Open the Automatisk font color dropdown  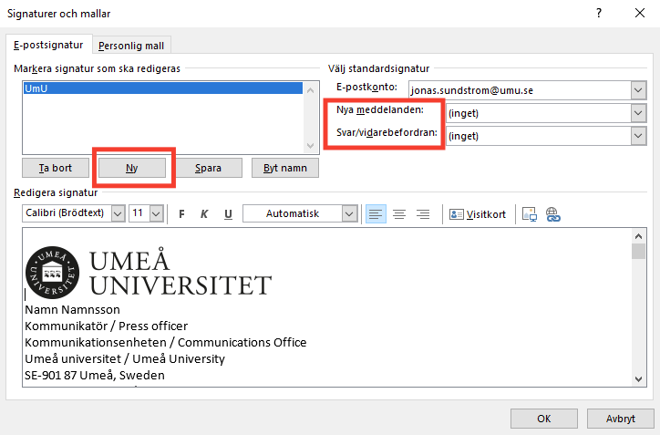coord(349,213)
